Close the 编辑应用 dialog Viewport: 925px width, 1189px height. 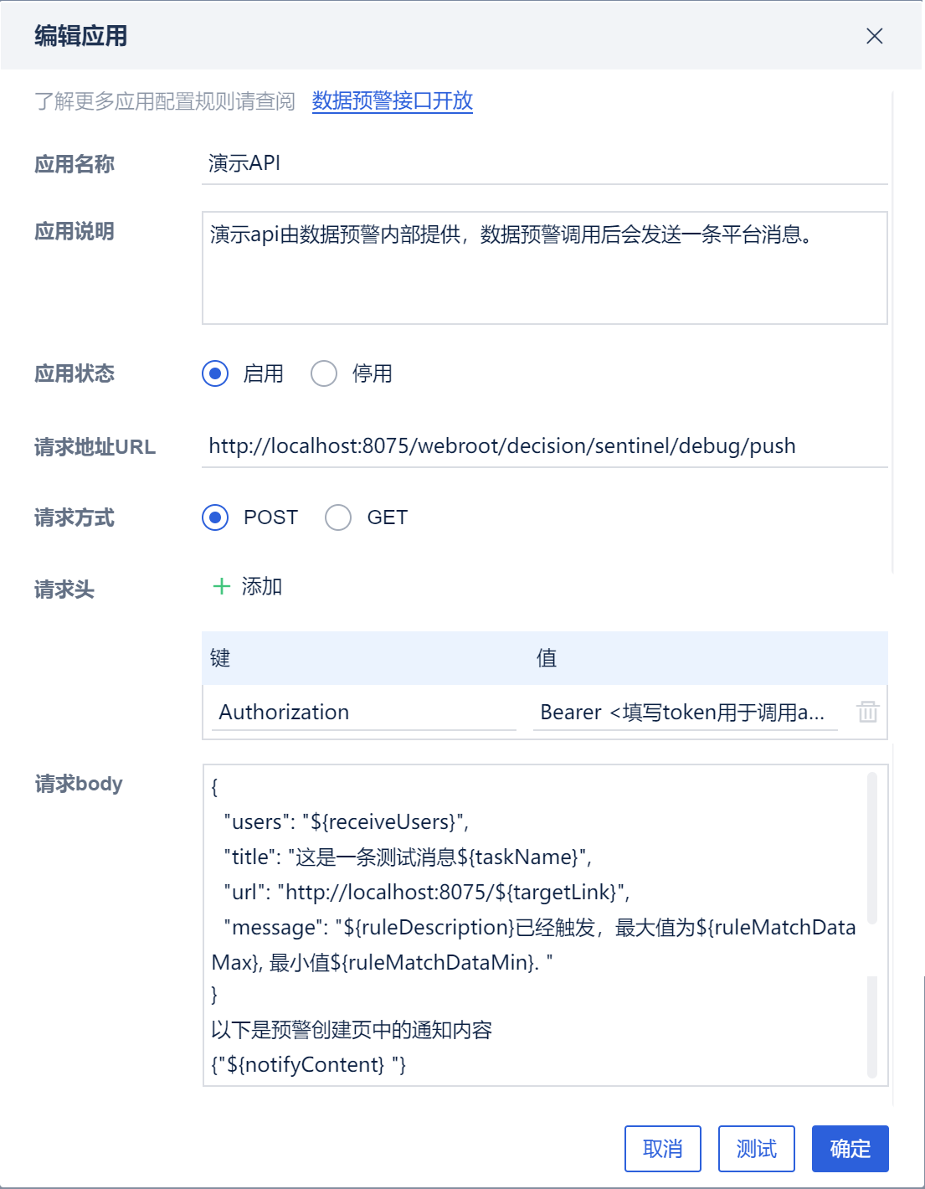tap(875, 36)
